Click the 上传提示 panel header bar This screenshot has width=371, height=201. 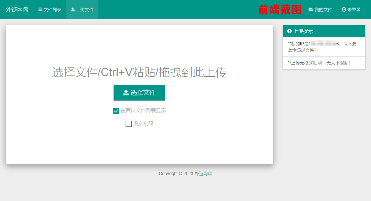[x=324, y=31]
